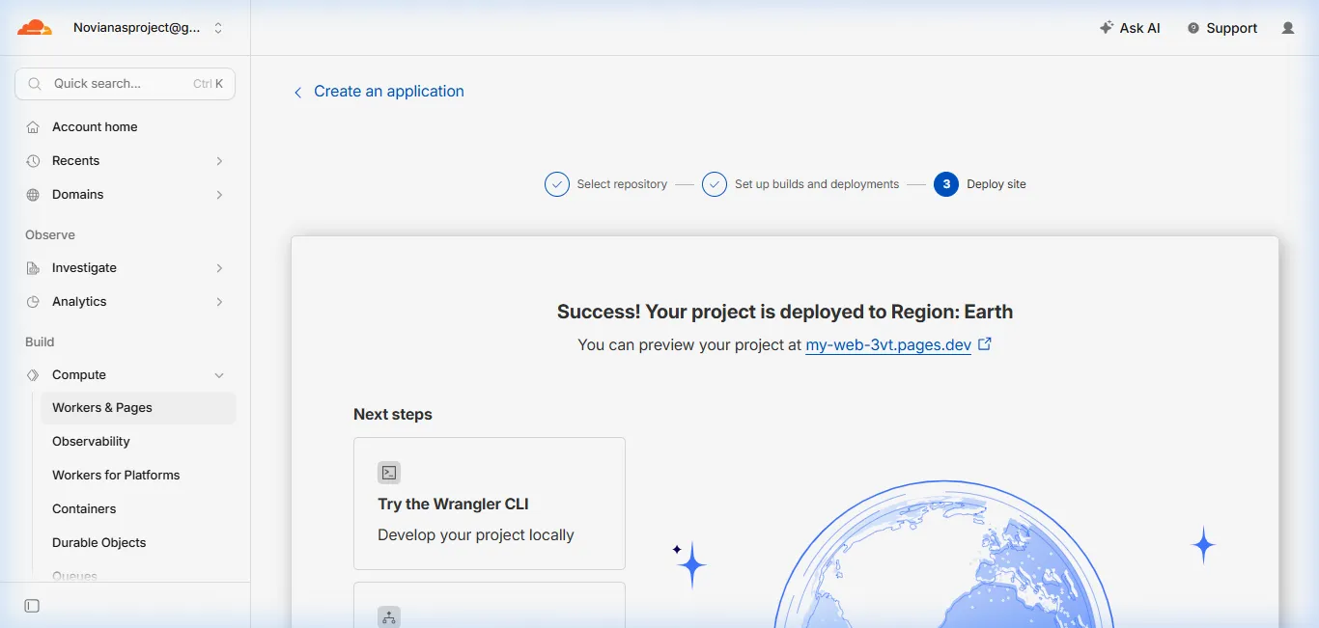Focus the Quick search field

click(x=126, y=84)
